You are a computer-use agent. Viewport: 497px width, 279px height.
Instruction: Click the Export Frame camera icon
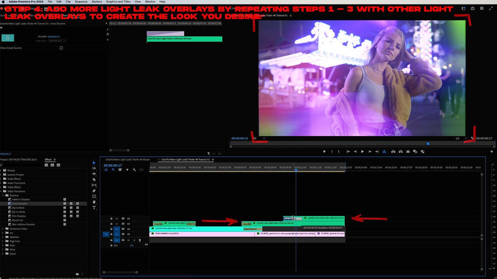point(408,152)
